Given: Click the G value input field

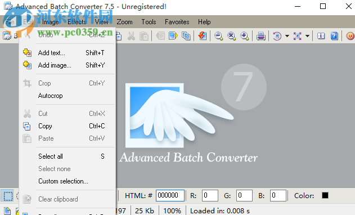Looking at the screenshot, I should pos(244,195).
